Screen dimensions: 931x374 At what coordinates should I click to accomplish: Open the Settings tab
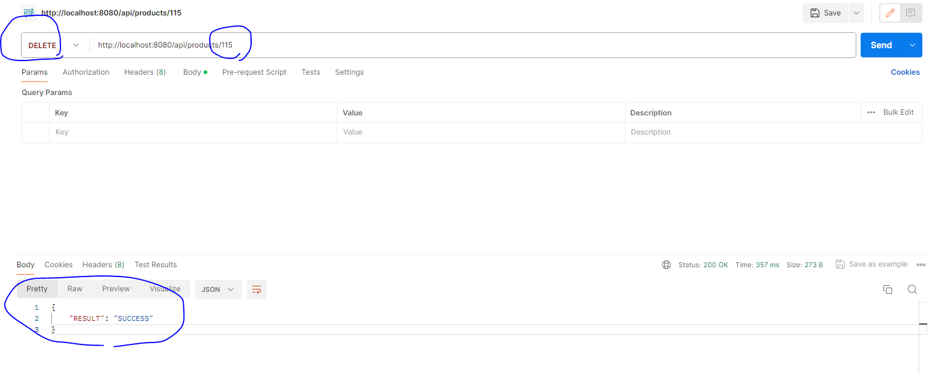(349, 72)
